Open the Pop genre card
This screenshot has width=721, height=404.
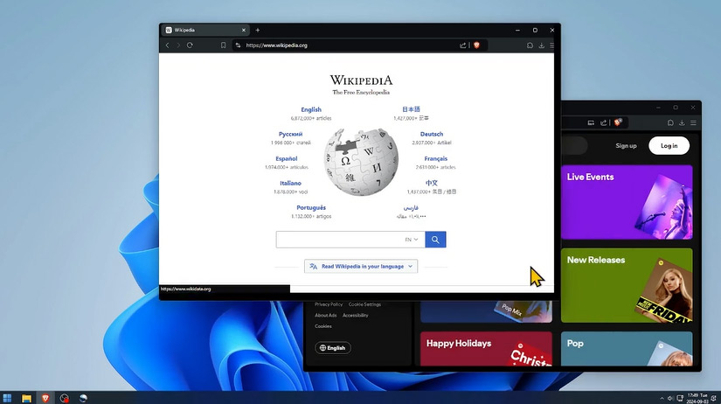(x=627, y=349)
